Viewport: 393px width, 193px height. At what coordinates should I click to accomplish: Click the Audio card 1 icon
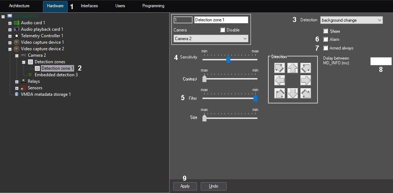(x=17, y=23)
